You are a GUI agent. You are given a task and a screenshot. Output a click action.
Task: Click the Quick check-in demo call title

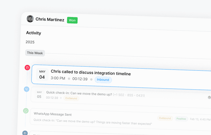pyautogui.click(x=79, y=93)
